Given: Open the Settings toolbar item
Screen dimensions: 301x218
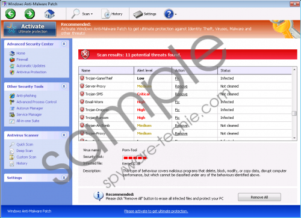Looking at the screenshot, I should [144, 14].
